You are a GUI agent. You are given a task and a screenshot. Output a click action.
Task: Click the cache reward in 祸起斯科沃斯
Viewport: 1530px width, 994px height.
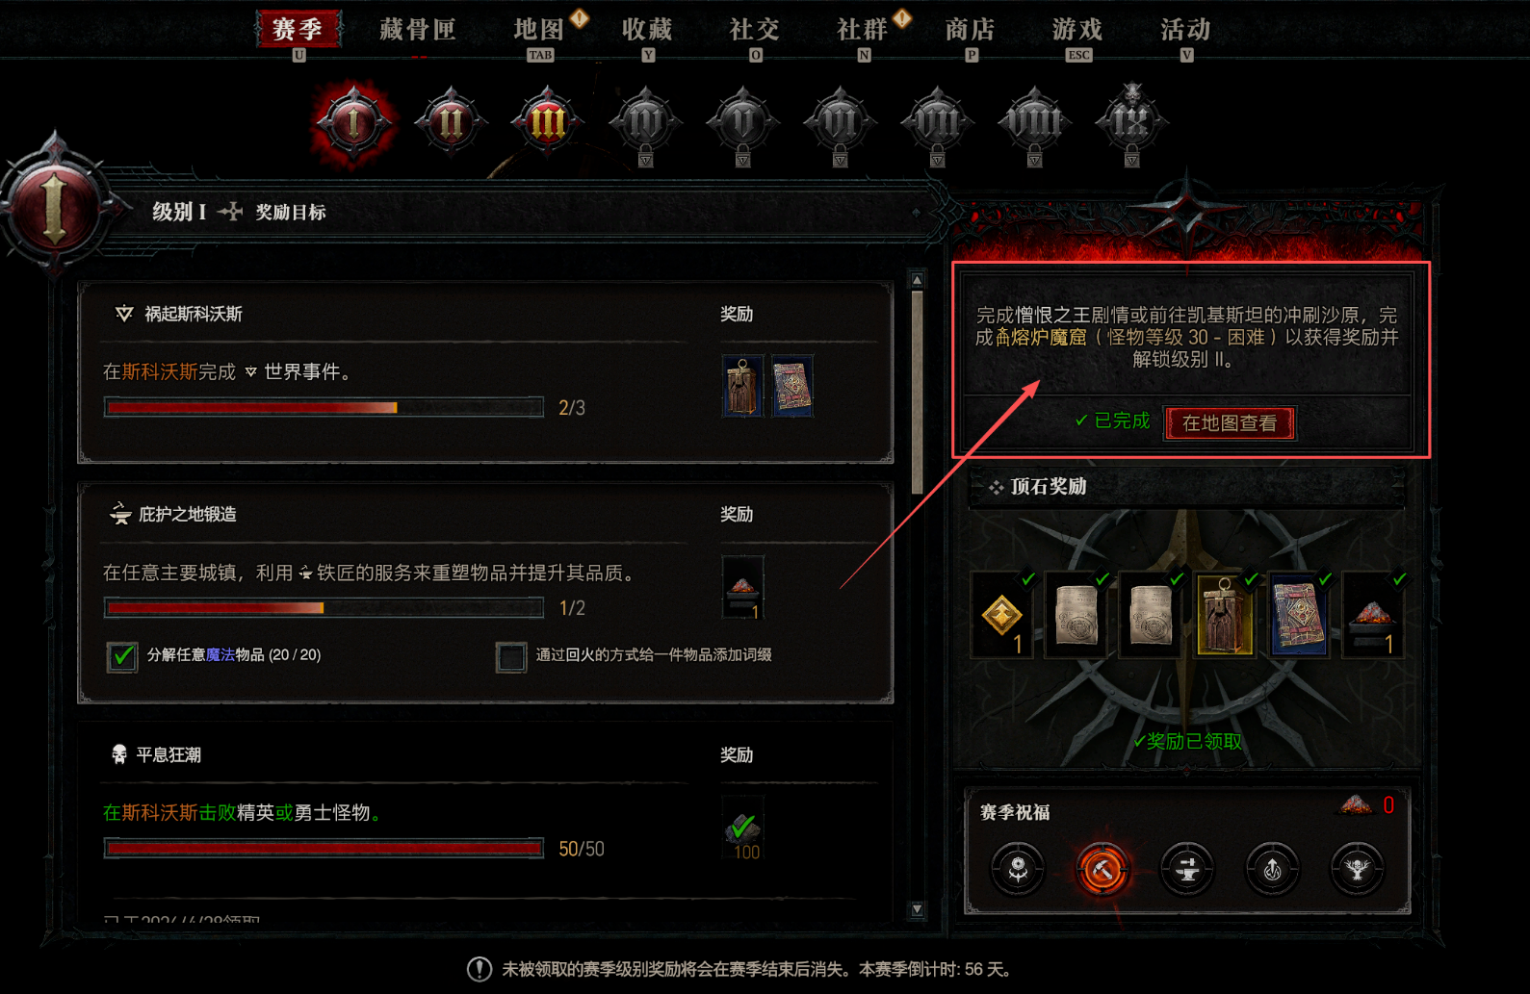coord(742,385)
